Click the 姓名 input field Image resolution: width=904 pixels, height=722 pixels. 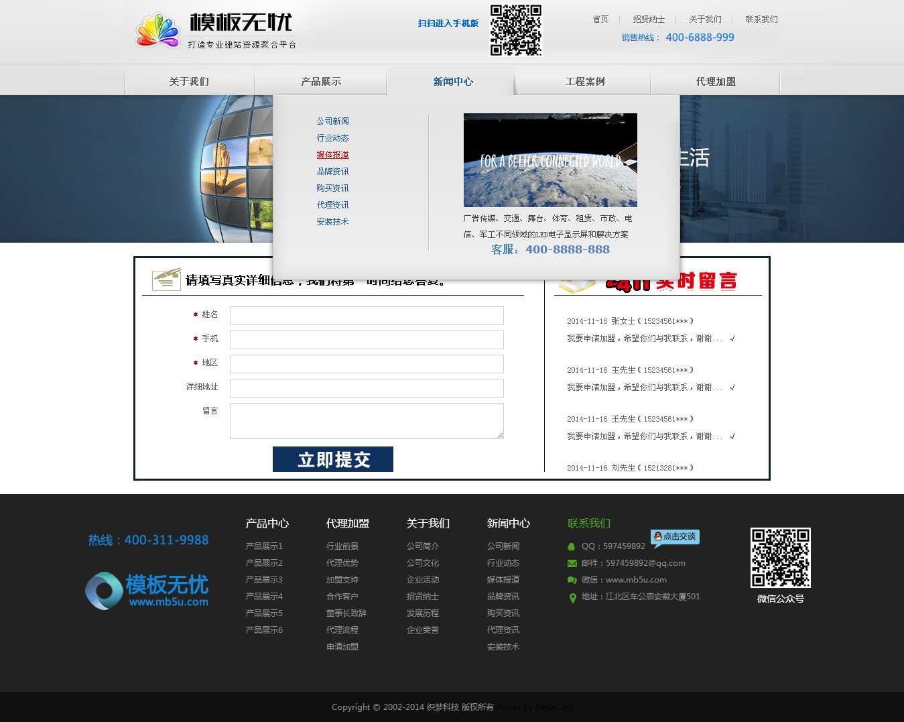(x=367, y=316)
